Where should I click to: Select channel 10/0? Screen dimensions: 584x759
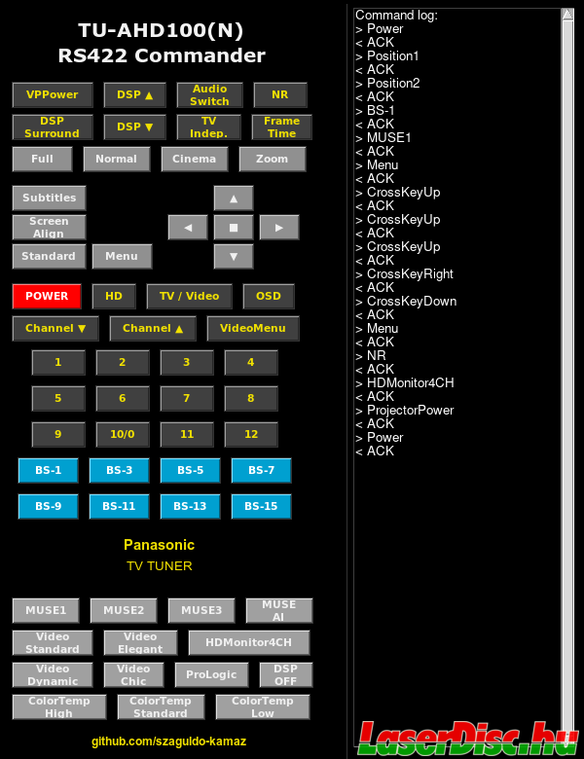[123, 434]
